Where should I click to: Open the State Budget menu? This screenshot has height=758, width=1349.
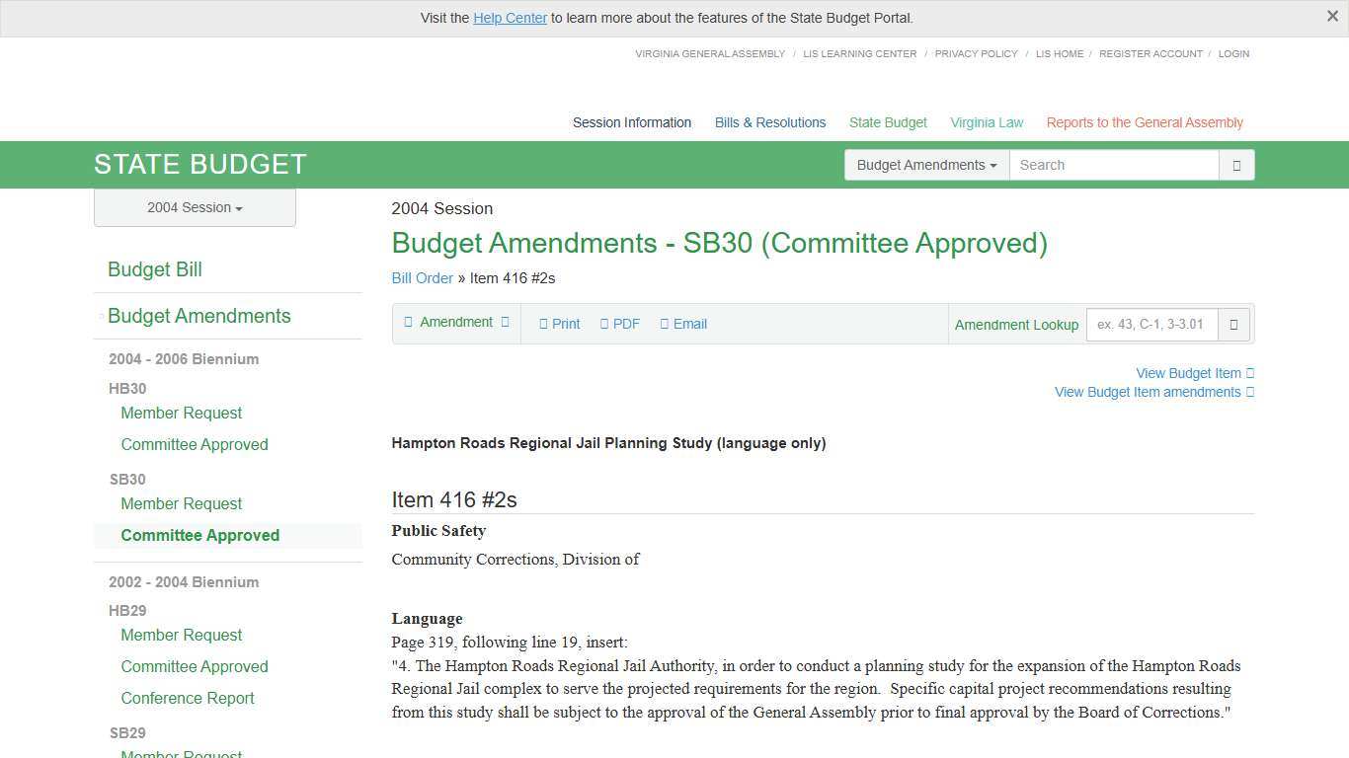887,122
